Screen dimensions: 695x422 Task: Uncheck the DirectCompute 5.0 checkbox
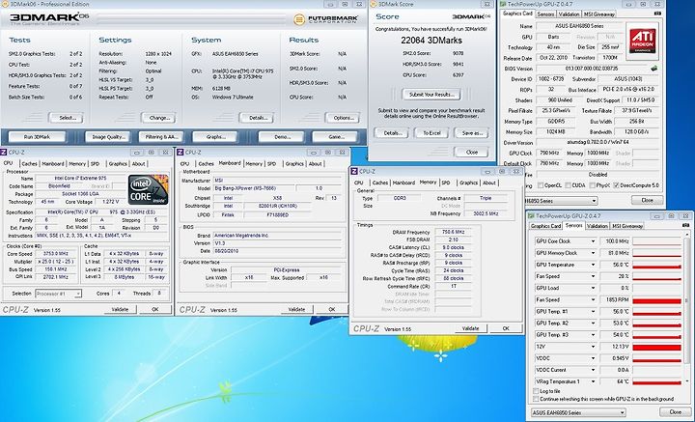(x=616, y=185)
